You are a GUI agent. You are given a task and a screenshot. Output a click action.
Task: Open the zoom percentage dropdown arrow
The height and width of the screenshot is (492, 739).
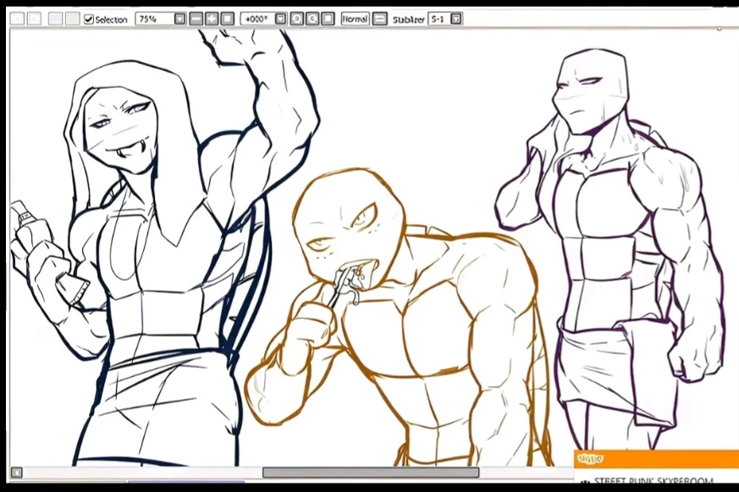pyautogui.click(x=180, y=19)
